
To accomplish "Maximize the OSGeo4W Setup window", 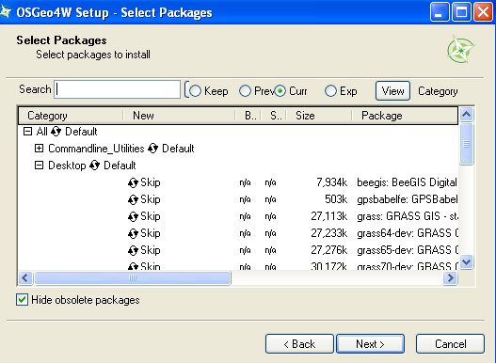I will pos(461,12).
